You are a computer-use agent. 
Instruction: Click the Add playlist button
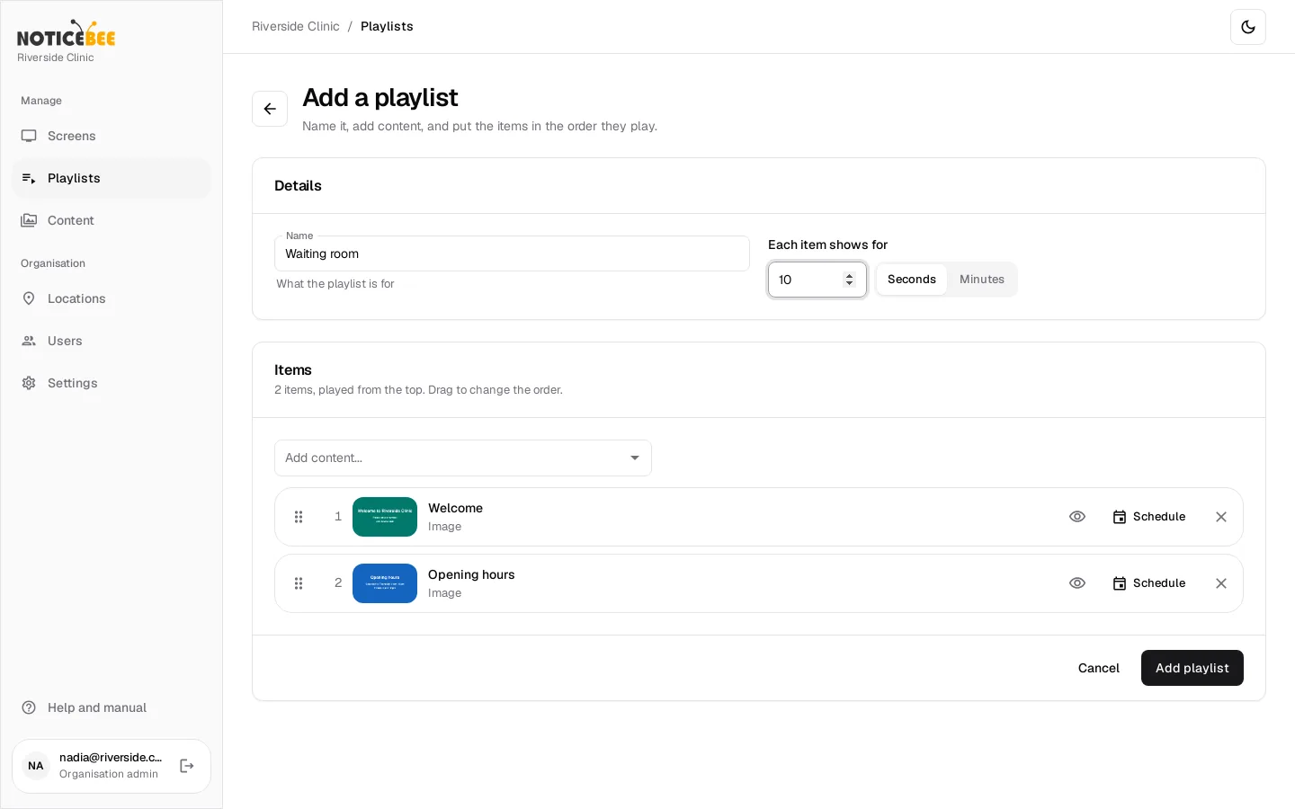[1192, 668]
